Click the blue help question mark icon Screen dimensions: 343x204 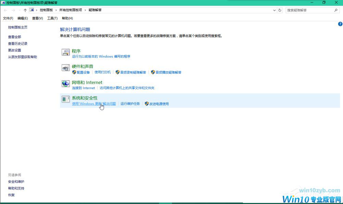click(340, 24)
